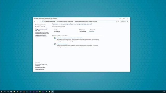Open Task View from taskbar
166x93 pixels.
click(x=8, y=92)
